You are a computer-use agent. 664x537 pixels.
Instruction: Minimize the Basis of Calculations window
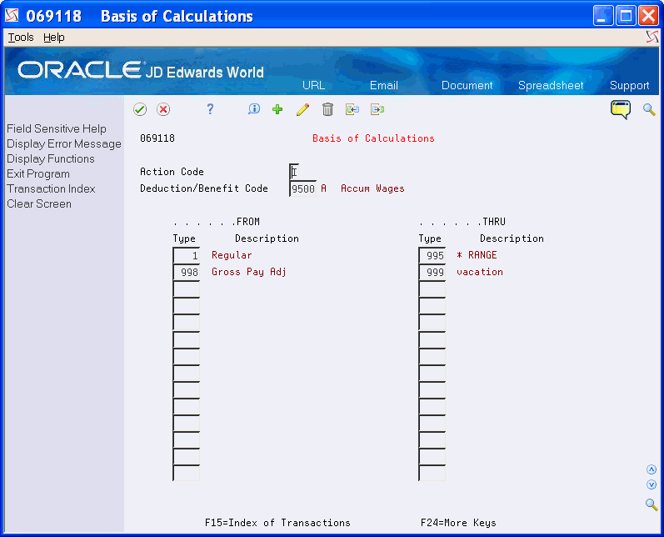pyautogui.click(x=603, y=16)
